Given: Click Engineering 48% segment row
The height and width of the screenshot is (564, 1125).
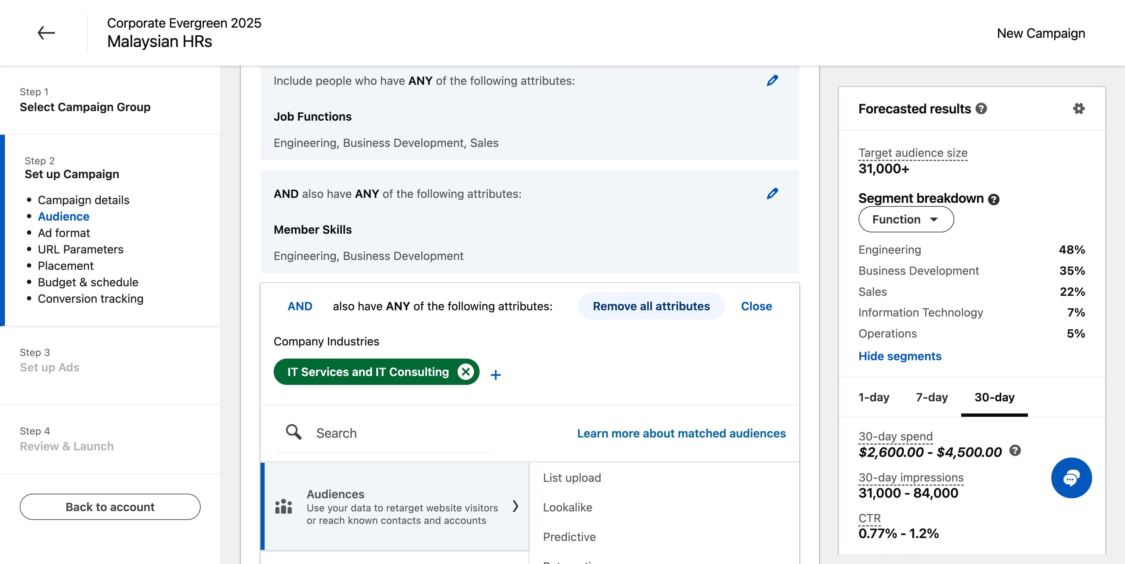Looking at the screenshot, I should pos(971,249).
